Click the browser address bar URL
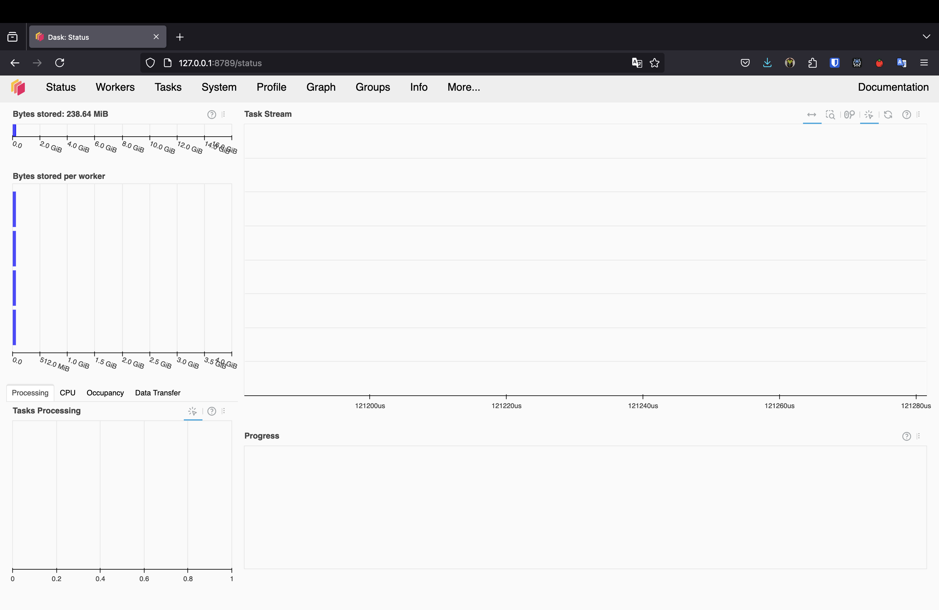This screenshot has width=939, height=610. (x=220, y=63)
